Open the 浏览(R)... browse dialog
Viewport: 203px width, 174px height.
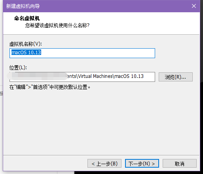(x=176, y=77)
